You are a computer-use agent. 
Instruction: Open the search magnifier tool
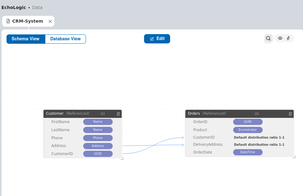269,38
